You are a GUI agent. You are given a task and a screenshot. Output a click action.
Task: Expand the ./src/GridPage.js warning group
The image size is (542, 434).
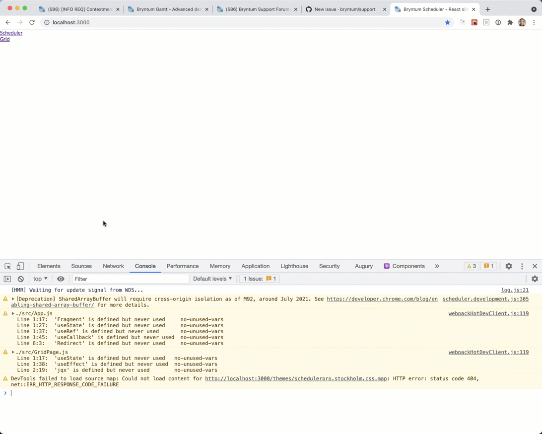pyautogui.click(x=12, y=352)
